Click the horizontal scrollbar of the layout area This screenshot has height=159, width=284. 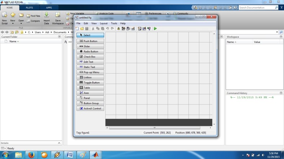(154, 128)
